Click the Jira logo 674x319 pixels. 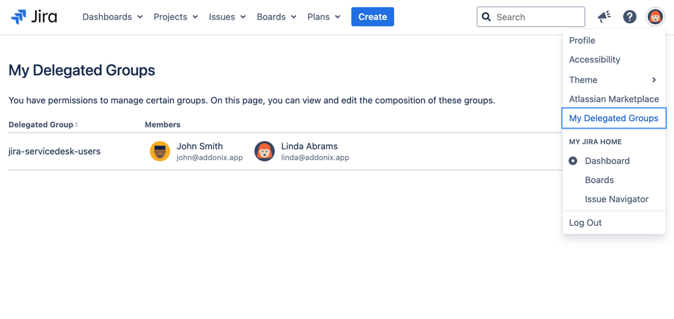[34, 17]
